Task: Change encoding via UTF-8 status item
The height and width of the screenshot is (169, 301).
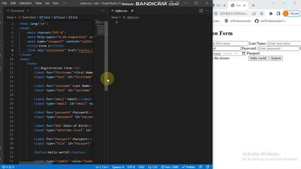Action: point(131,167)
